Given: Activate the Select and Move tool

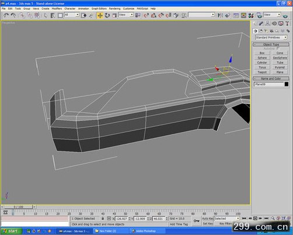Looking at the screenshot, I should coord(100,15).
